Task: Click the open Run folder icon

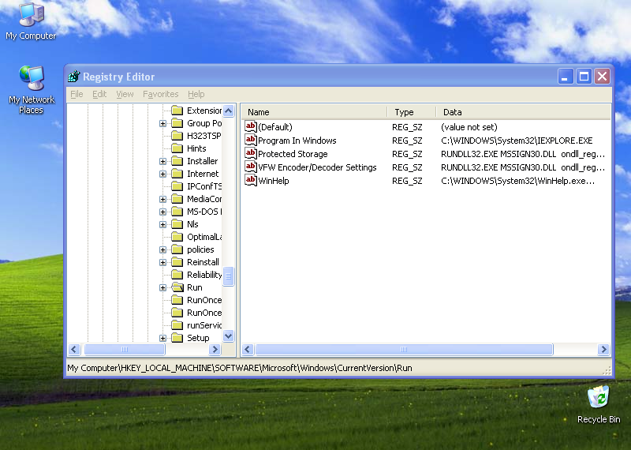Action: click(177, 287)
